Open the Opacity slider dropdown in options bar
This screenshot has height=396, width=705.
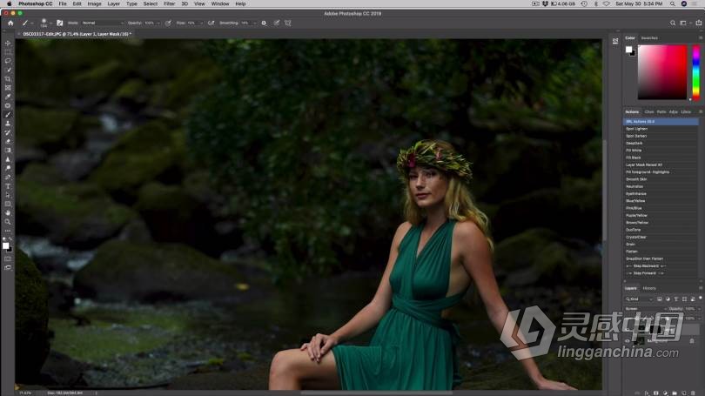pos(158,23)
